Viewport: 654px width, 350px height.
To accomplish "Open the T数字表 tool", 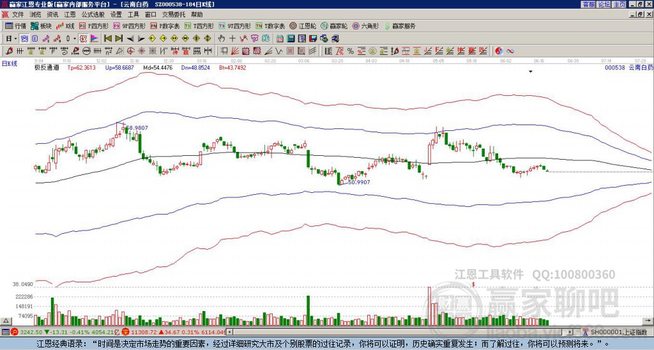I will click(270, 26).
